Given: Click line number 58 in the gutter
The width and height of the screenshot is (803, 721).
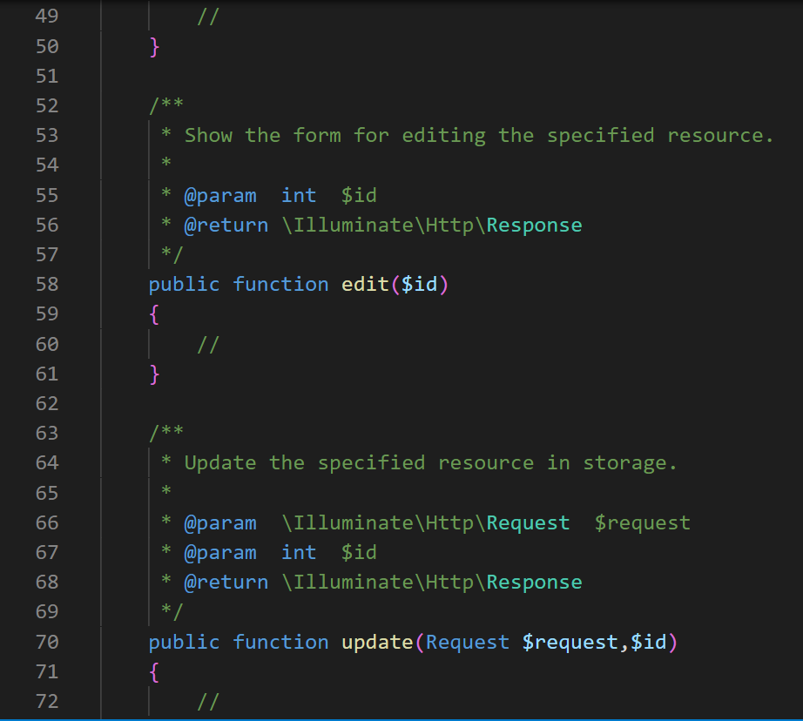Looking at the screenshot, I should point(47,285).
